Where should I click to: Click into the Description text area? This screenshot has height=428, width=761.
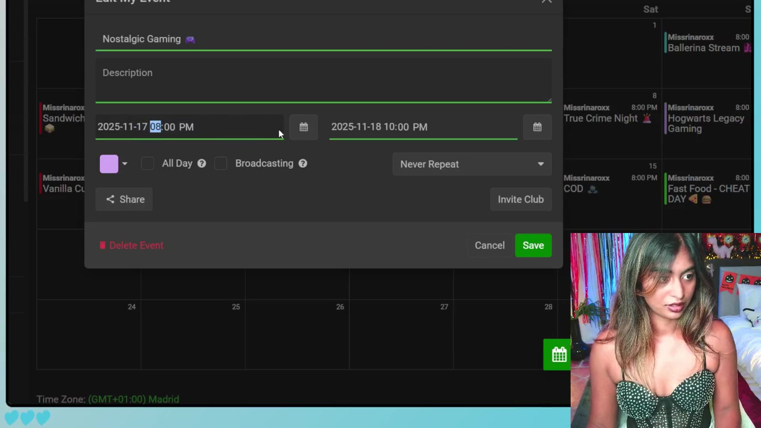point(323,81)
